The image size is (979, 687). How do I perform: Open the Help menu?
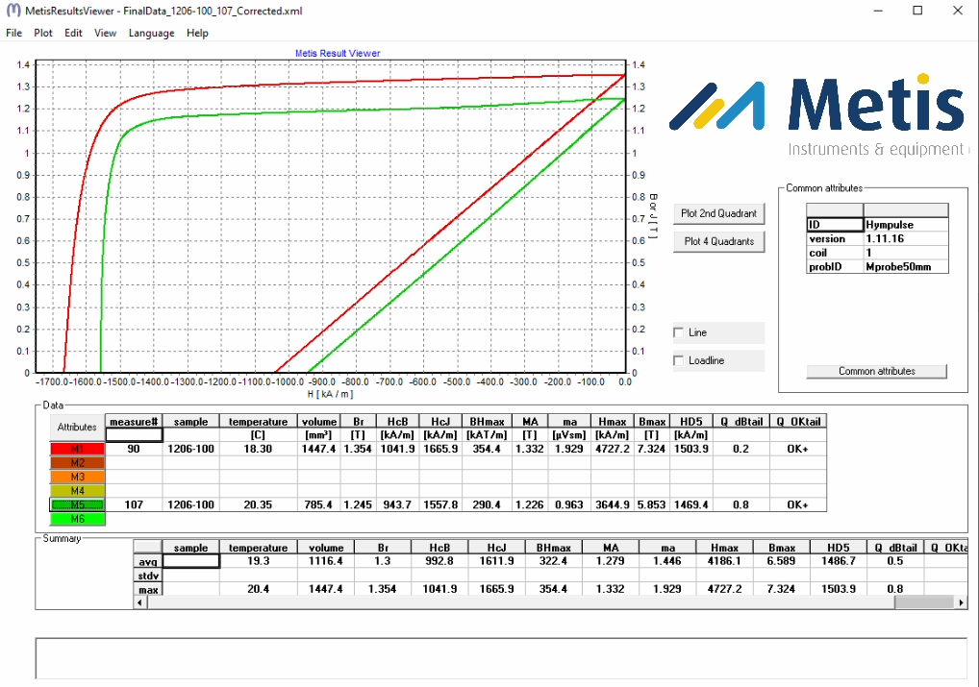[x=197, y=33]
